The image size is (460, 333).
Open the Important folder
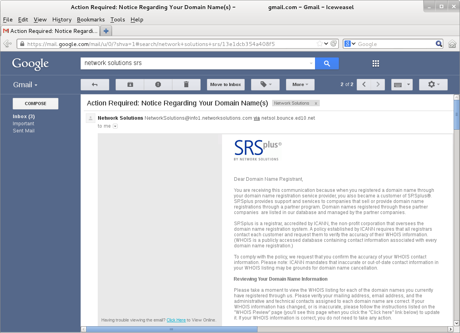[23, 124]
